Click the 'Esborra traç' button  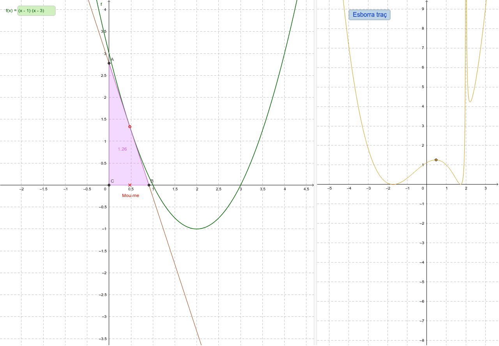coord(369,15)
